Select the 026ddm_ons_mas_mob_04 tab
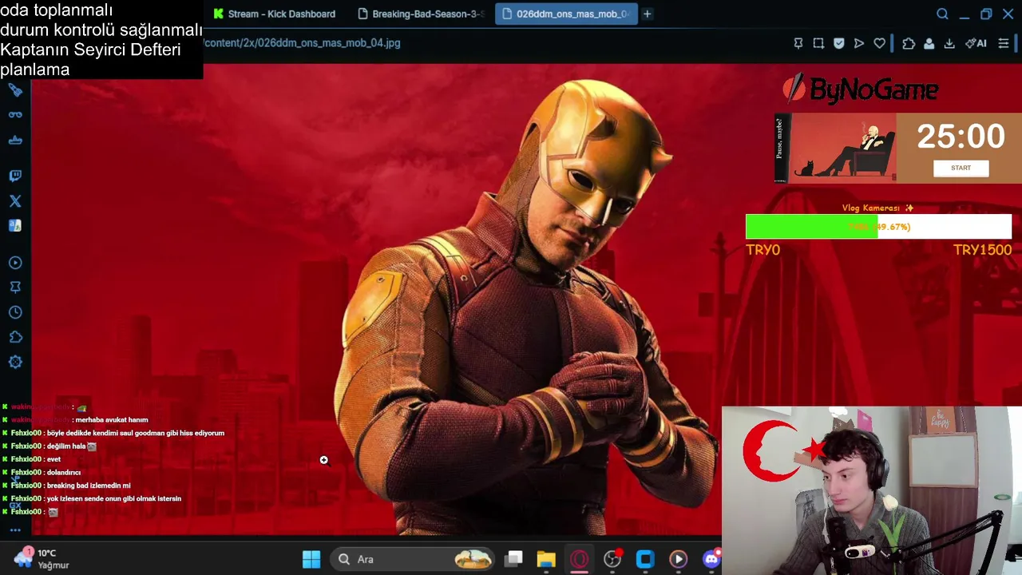Image resolution: width=1022 pixels, height=575 pixels. click(x=566, y=14)
